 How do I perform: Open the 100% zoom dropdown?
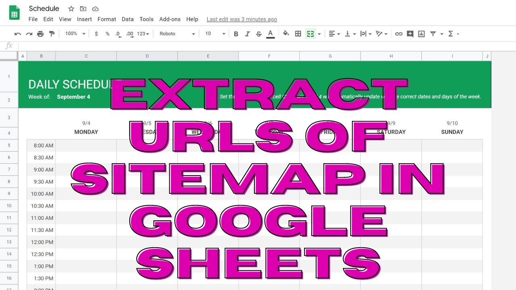75,34
